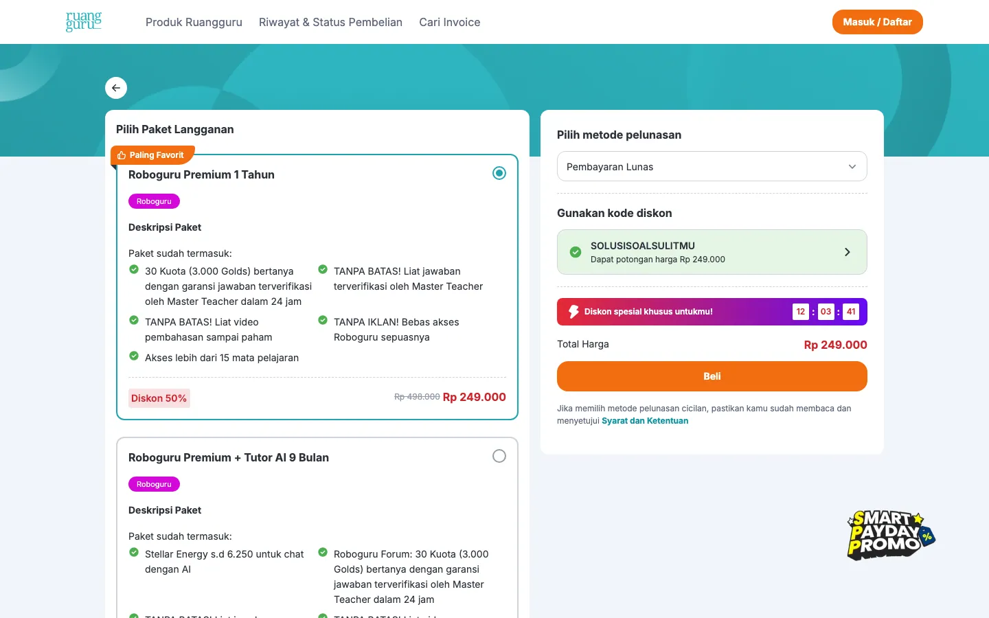Open the Pembayaran Lunas payment method dropdown
This screenshot has width=989, height=618.
[712, 166]
